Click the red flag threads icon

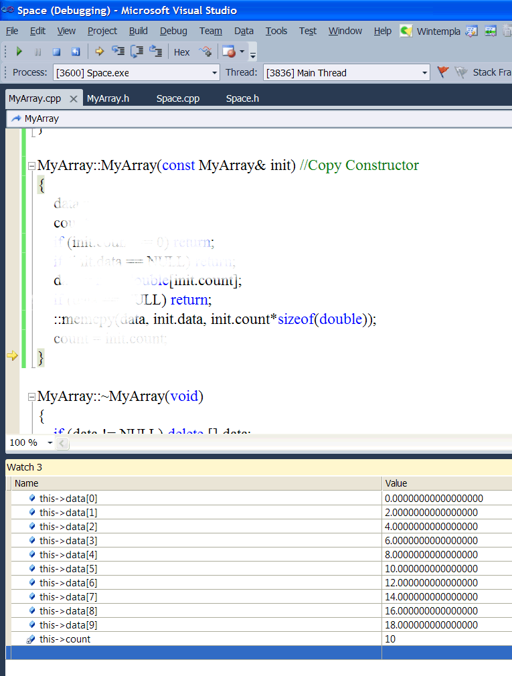(442, 72)
